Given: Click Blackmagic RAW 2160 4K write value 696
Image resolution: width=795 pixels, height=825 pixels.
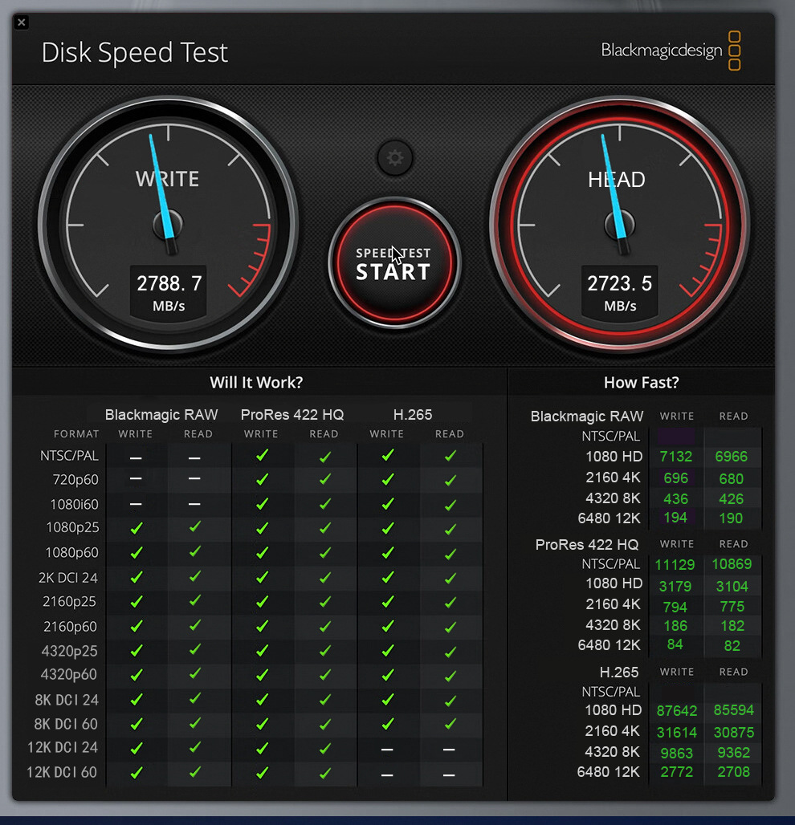Looking at the screenshot, I should (x=676, y=478).
